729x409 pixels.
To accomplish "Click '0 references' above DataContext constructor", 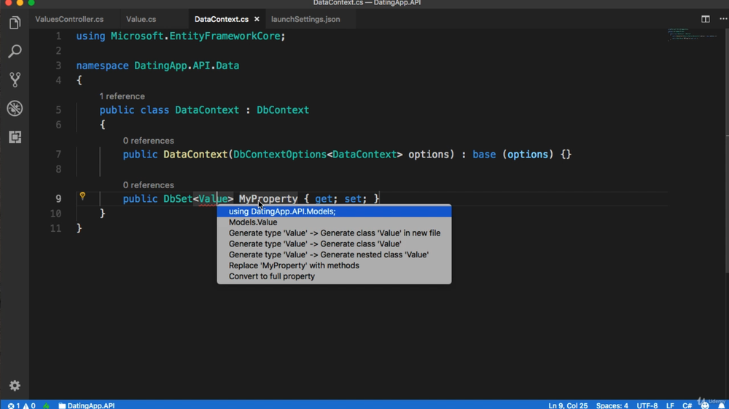I will point(148,141).
